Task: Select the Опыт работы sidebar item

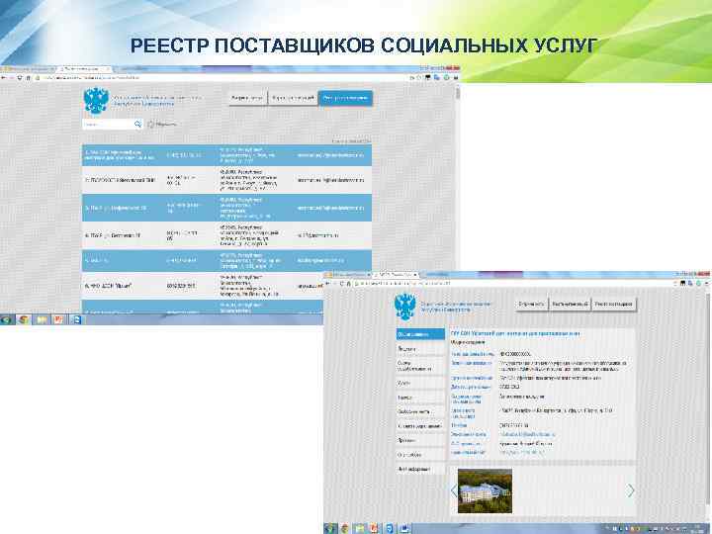Action: click(420, 455)
